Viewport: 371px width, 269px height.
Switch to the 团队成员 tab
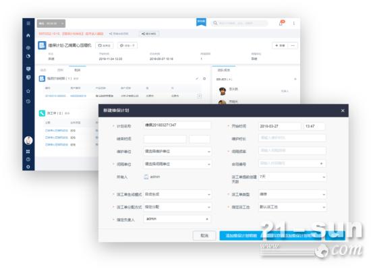tap(223, 70)
